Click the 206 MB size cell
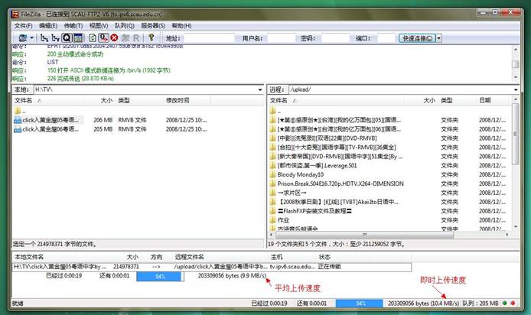This screenshot has width=531, height=315. (103, 120)
